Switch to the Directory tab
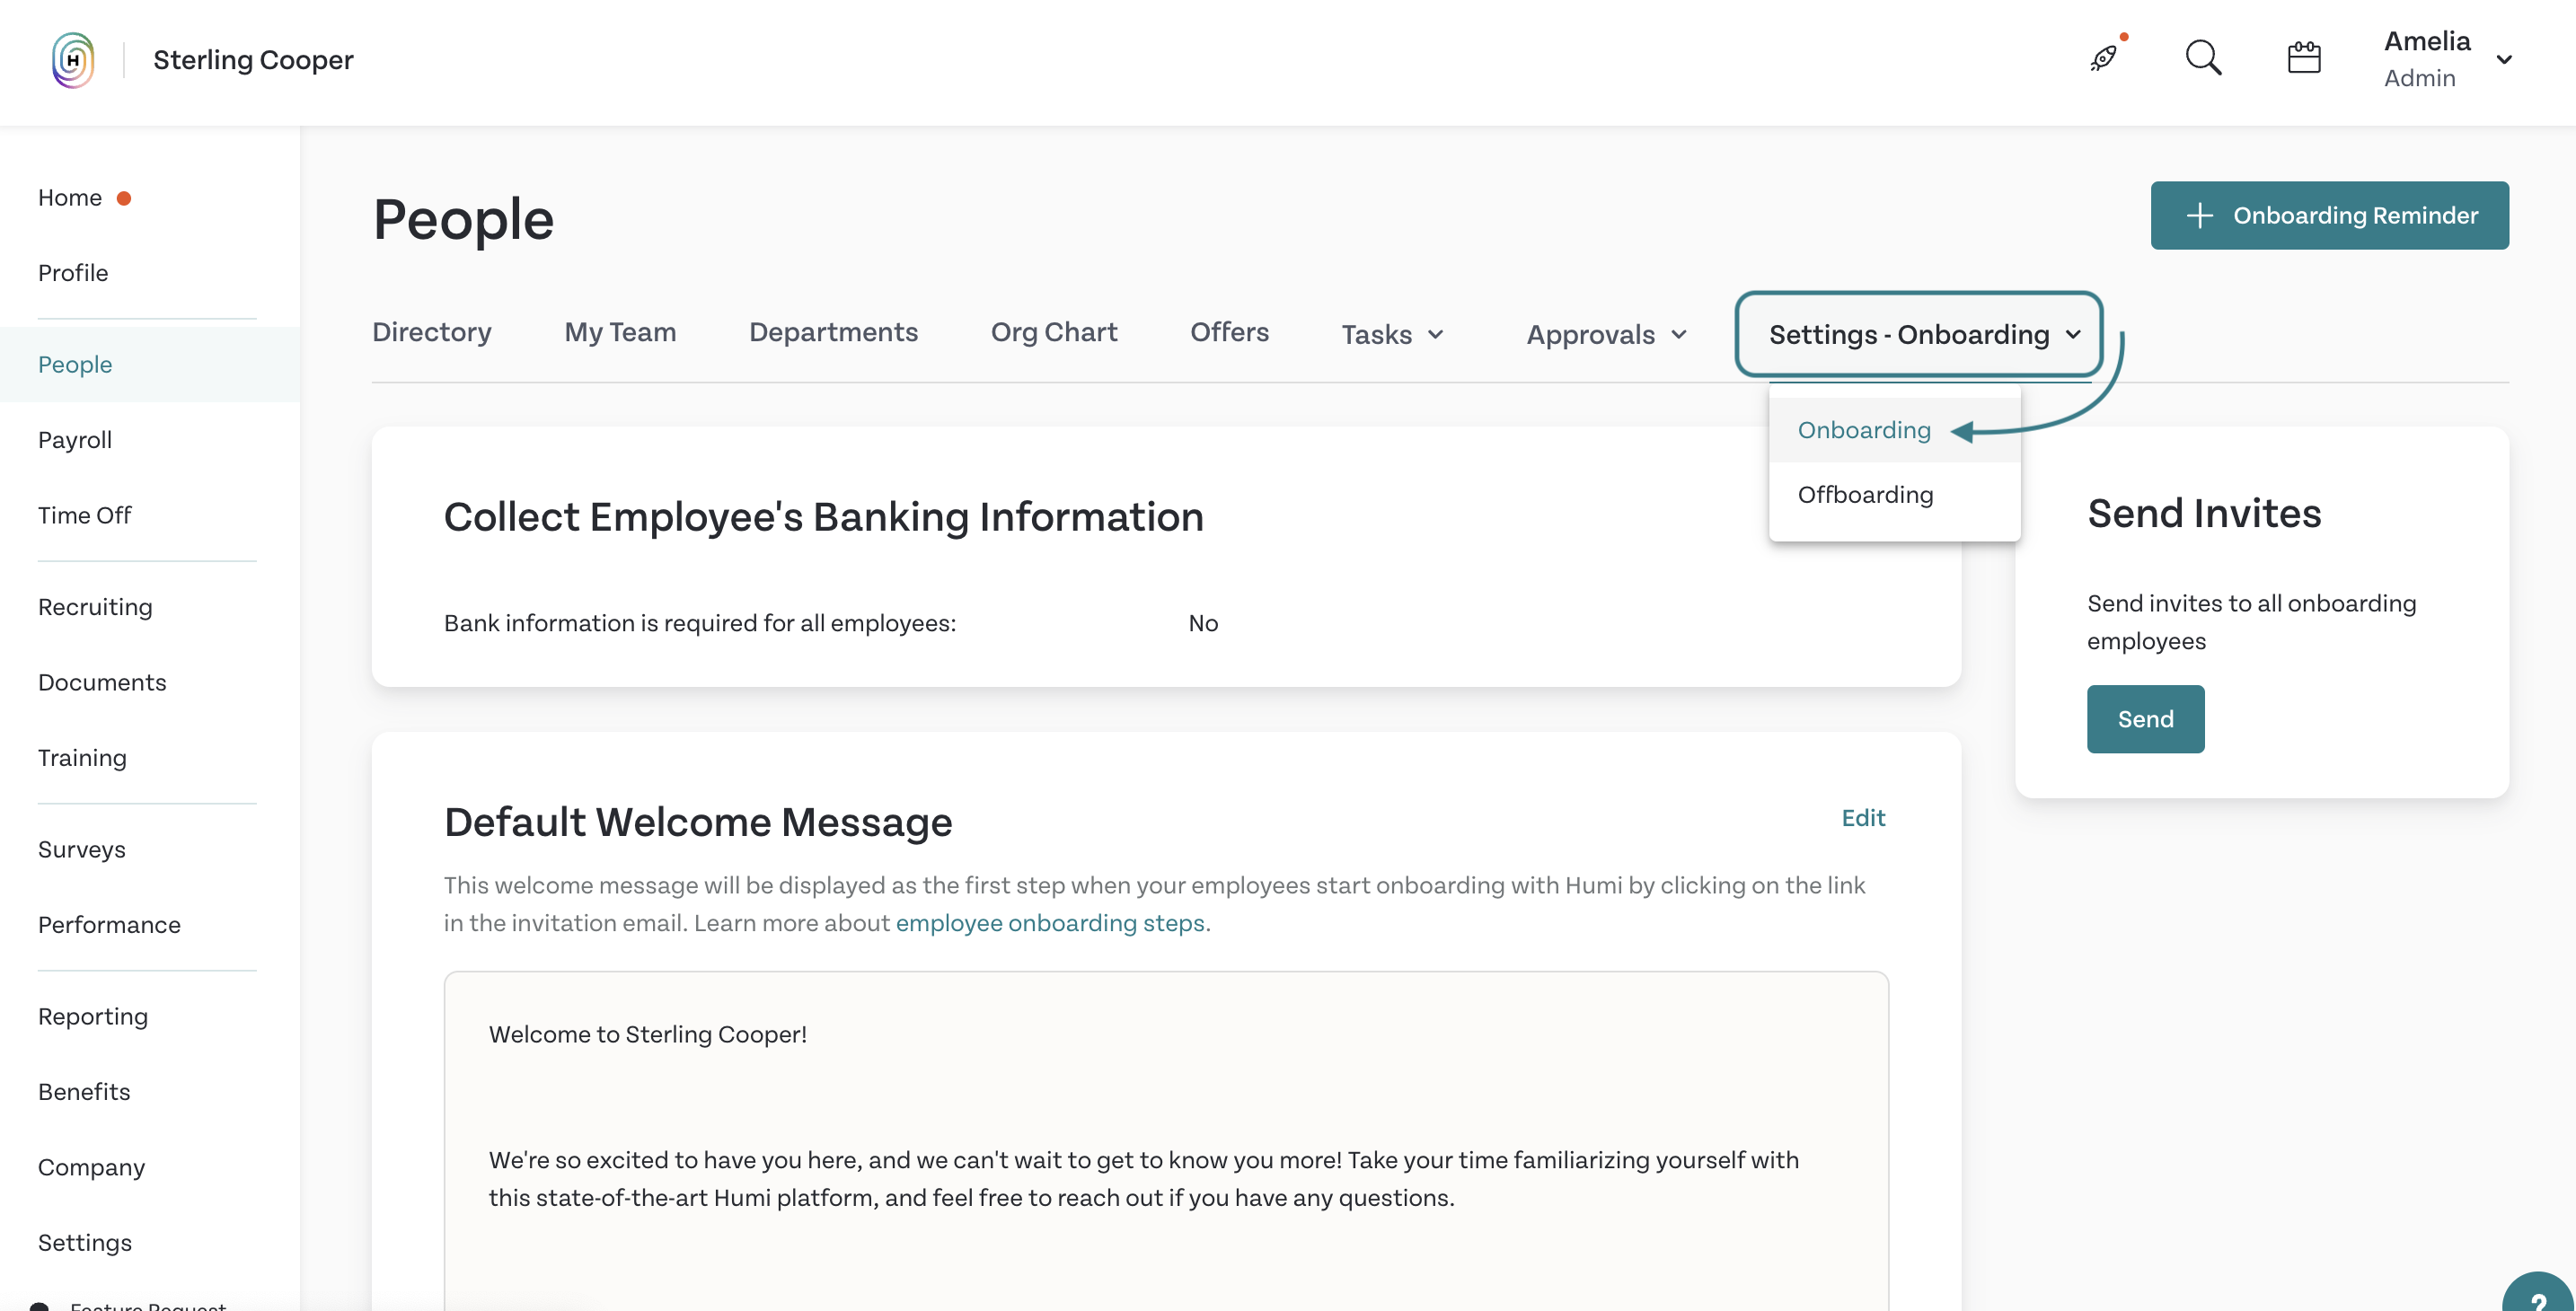This screenshot has height=1311, width=2576. pos(432,332)
